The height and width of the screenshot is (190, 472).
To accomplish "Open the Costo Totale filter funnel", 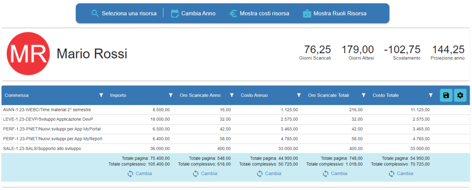I will click(431, 95).
